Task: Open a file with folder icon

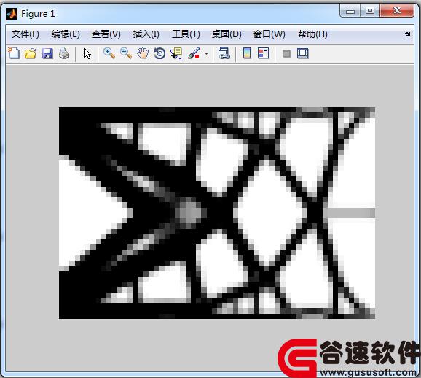Action: coord(31,53)
